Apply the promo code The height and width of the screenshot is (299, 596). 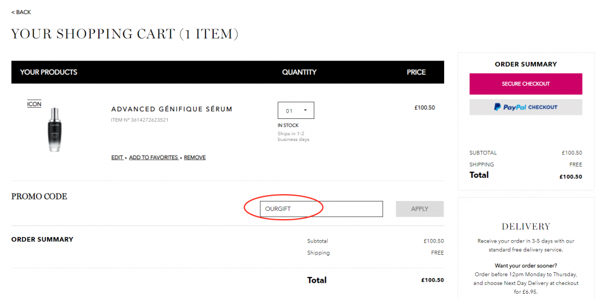click(419, 209)
